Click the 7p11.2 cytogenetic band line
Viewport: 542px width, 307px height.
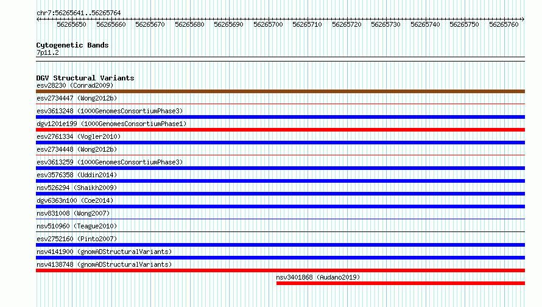coord(280,59)
